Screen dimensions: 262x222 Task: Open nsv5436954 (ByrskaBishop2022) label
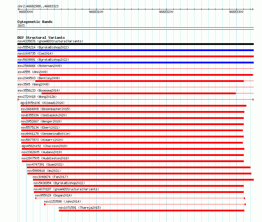pyautogui.click(x=59, y=183)
